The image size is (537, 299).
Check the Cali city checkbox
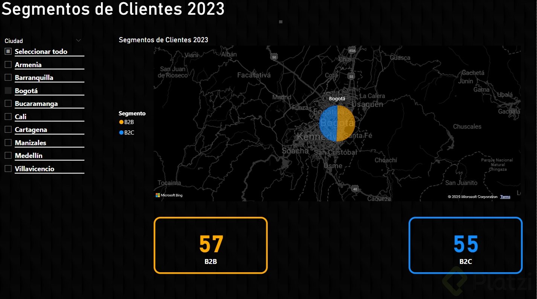[x=8, y=117]
